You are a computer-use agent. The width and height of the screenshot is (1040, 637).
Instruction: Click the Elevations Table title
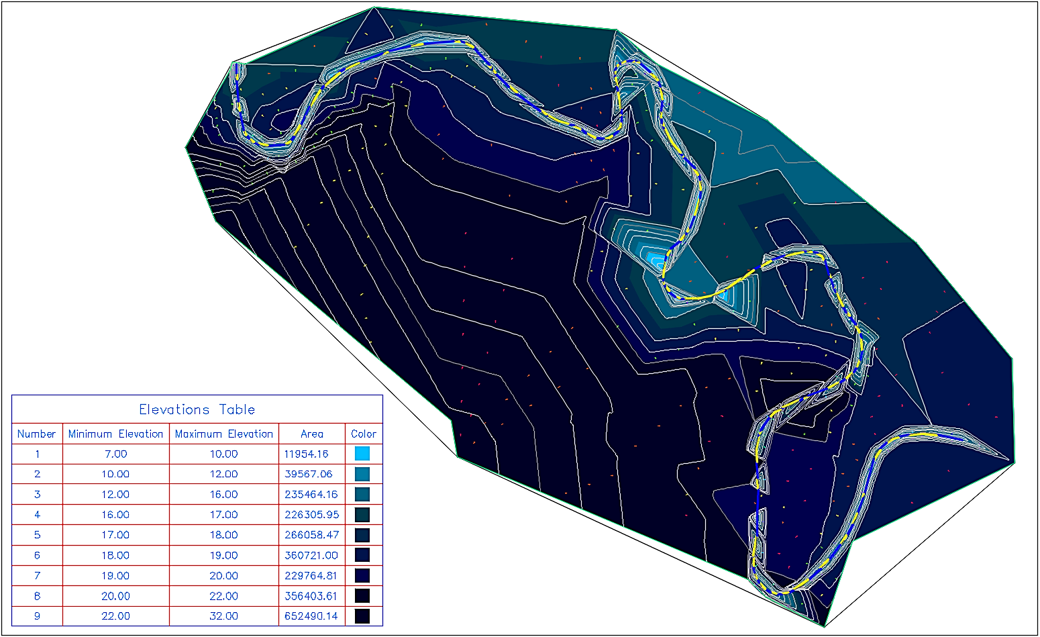[197, 409]
